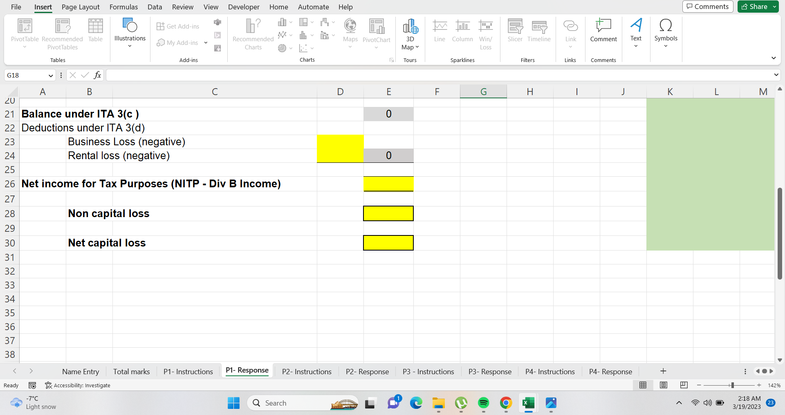Insert a filled Maps chart
785x415 pixels.
click(350, 33)
